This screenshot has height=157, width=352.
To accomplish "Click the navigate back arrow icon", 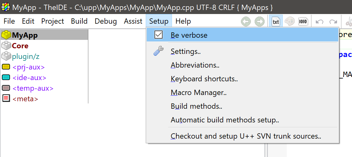I will pyautogui.click(x=246, y=21).
